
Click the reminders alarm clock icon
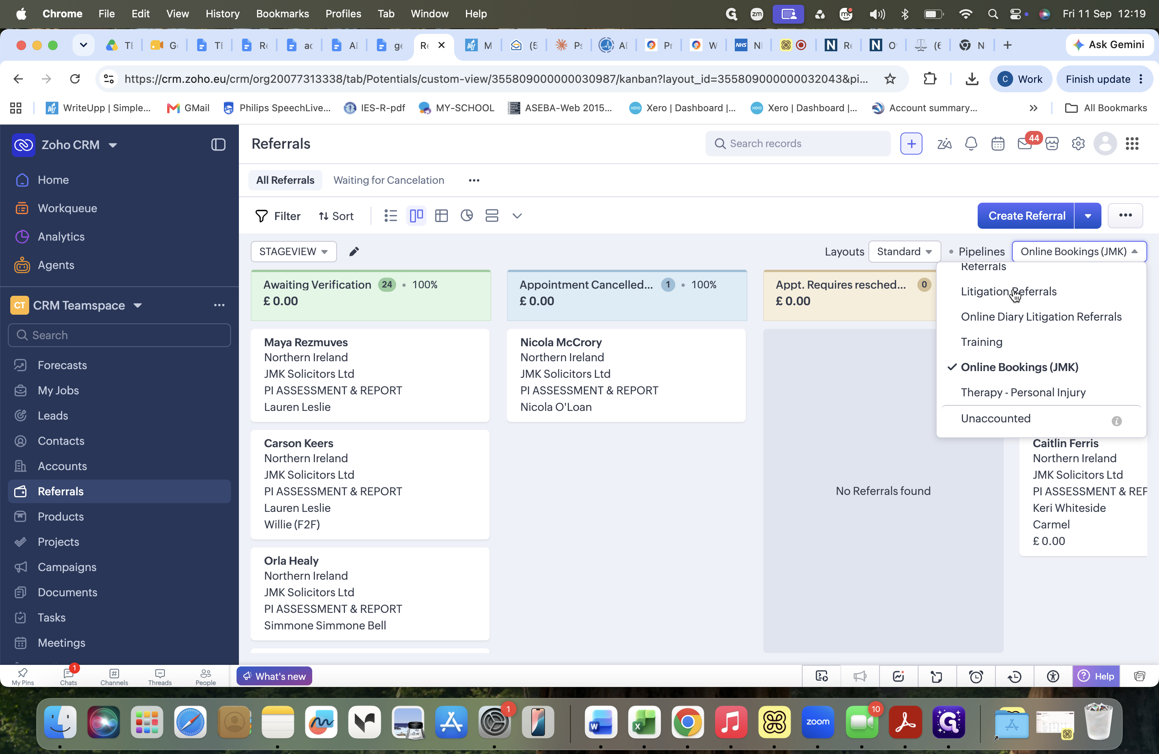(976, 676)
